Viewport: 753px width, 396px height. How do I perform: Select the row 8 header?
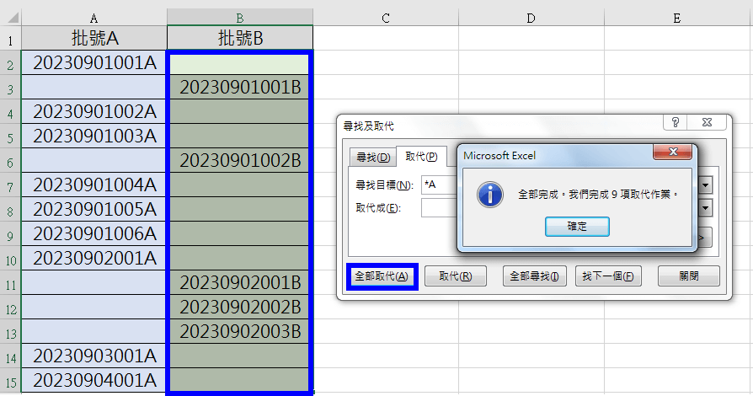(x=10, y=209)
